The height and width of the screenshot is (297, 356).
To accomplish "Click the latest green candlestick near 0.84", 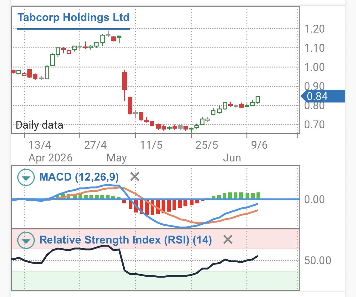I will [x=258, y=100].
